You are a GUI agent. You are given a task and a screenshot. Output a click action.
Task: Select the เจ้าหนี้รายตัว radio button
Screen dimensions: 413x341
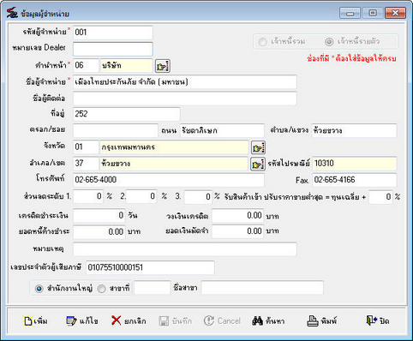click(329, 42)
